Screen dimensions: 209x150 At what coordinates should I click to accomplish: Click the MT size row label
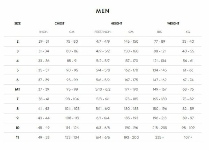pos(17,90)
